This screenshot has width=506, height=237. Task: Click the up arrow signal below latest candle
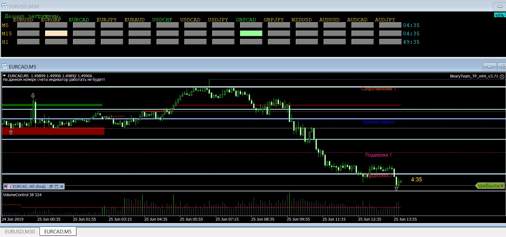tap(396, 188)
